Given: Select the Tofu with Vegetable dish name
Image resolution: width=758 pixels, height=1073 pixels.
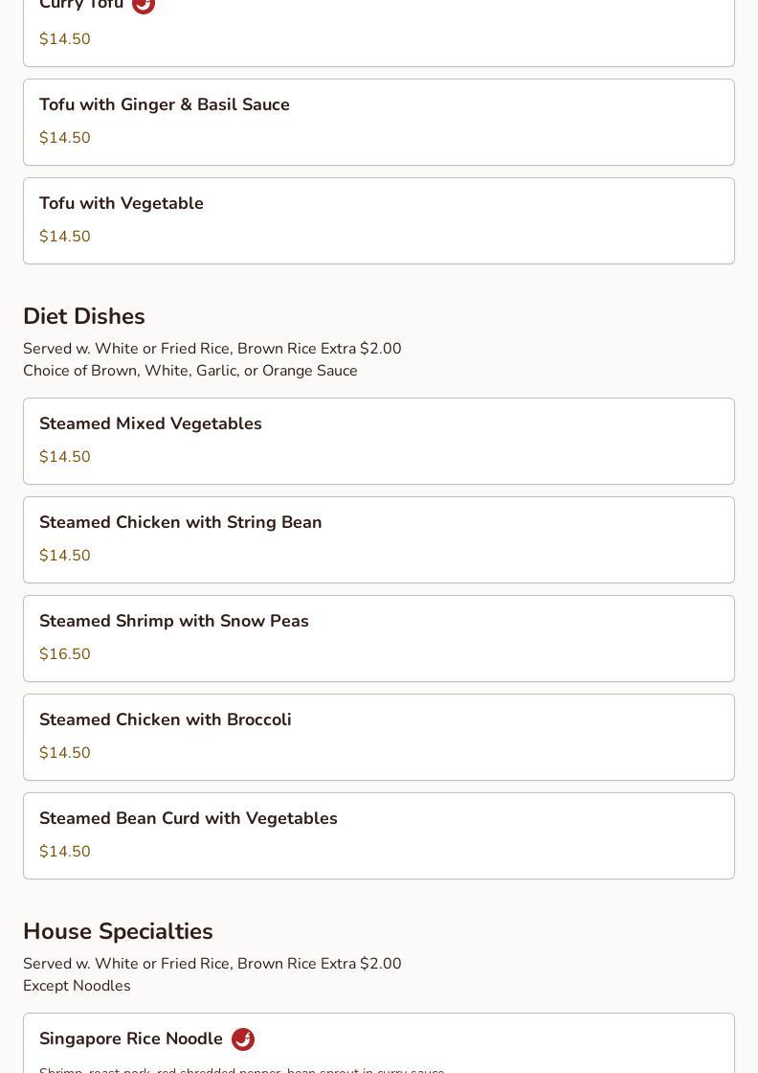Looking at the screenshot, I should tap(122, 204).
